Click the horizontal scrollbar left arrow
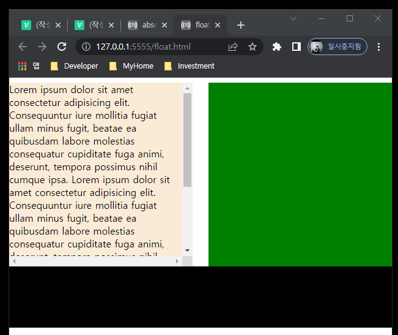The height and width of the screenshot is (335, 398). pyautogui.click(x=14, y=262)
